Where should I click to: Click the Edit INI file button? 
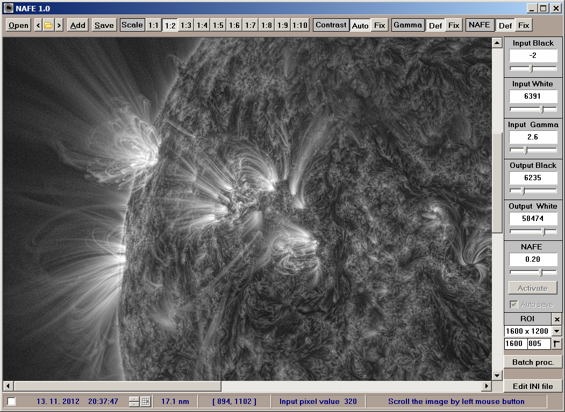(x=533, y=386)
